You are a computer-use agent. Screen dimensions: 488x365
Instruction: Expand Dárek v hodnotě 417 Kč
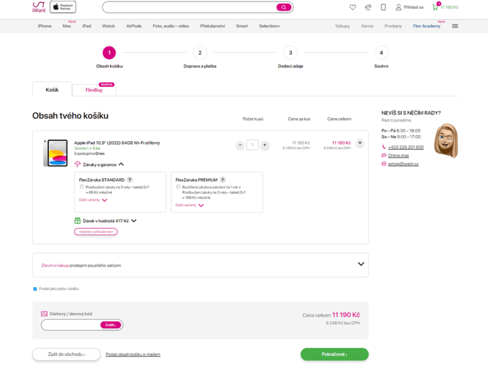pos(134,221)
